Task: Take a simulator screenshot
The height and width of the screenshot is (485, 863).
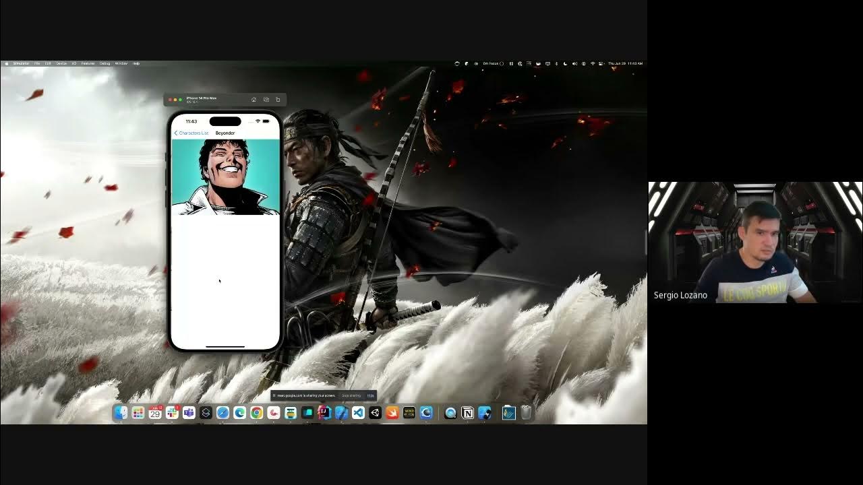Action: pyautogui.click(x=266, y=100)
